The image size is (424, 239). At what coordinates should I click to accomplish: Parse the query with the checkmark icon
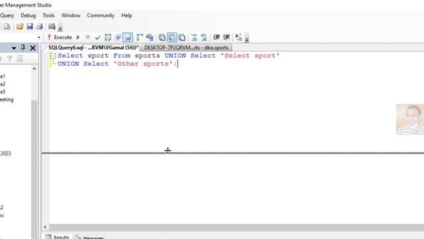click(x=97, y=37)
